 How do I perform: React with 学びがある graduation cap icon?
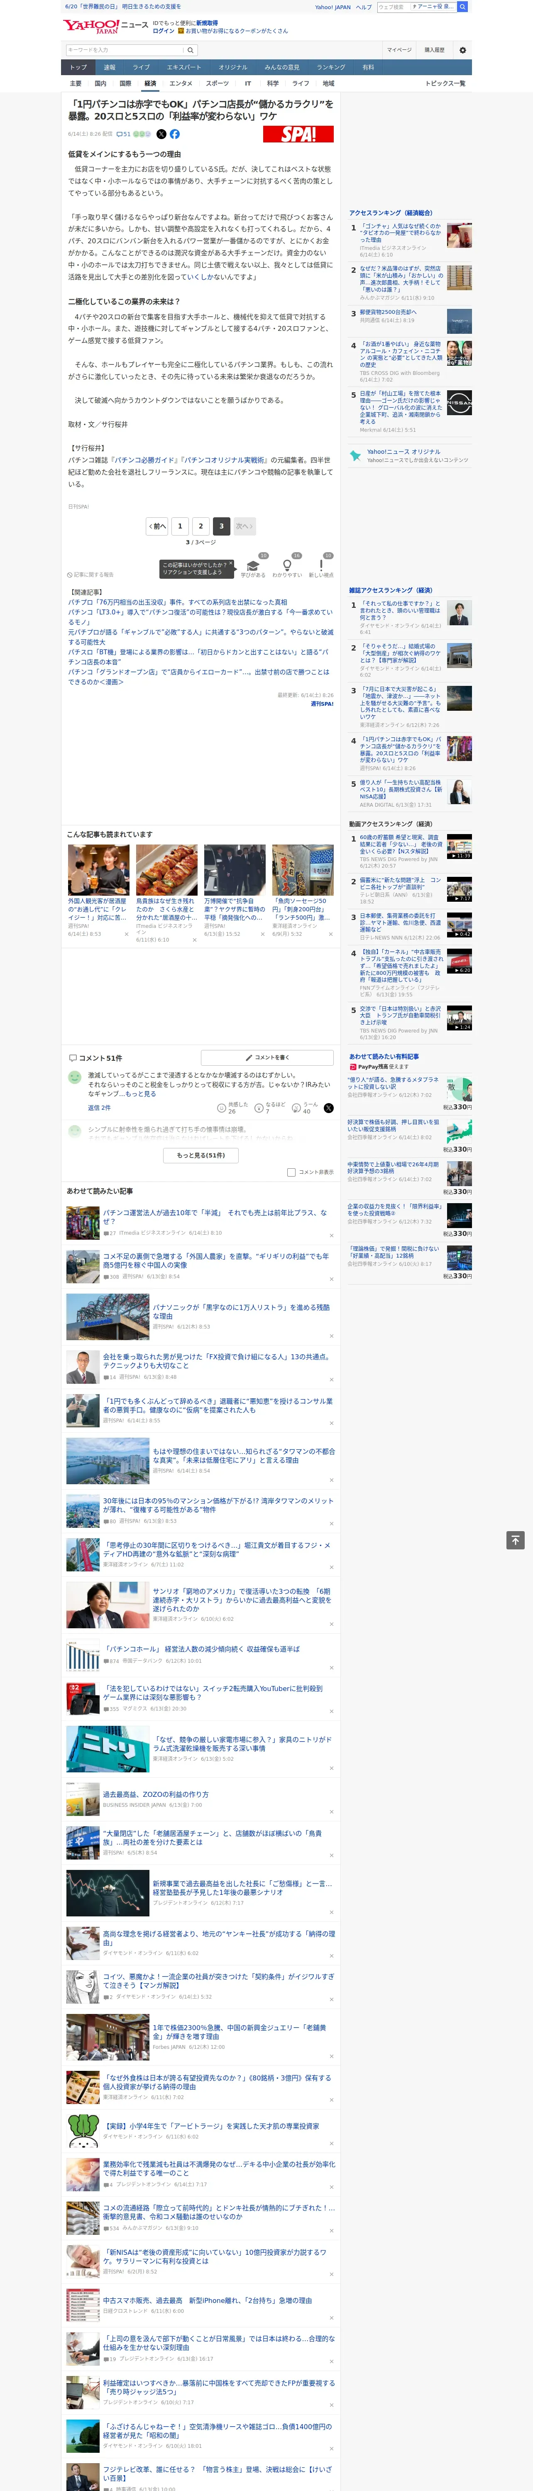pos(254,566)
